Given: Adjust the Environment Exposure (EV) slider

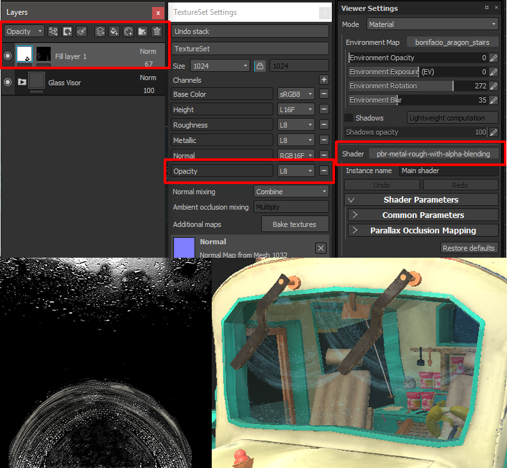Looking at the screenshot, I should (418, 72).
